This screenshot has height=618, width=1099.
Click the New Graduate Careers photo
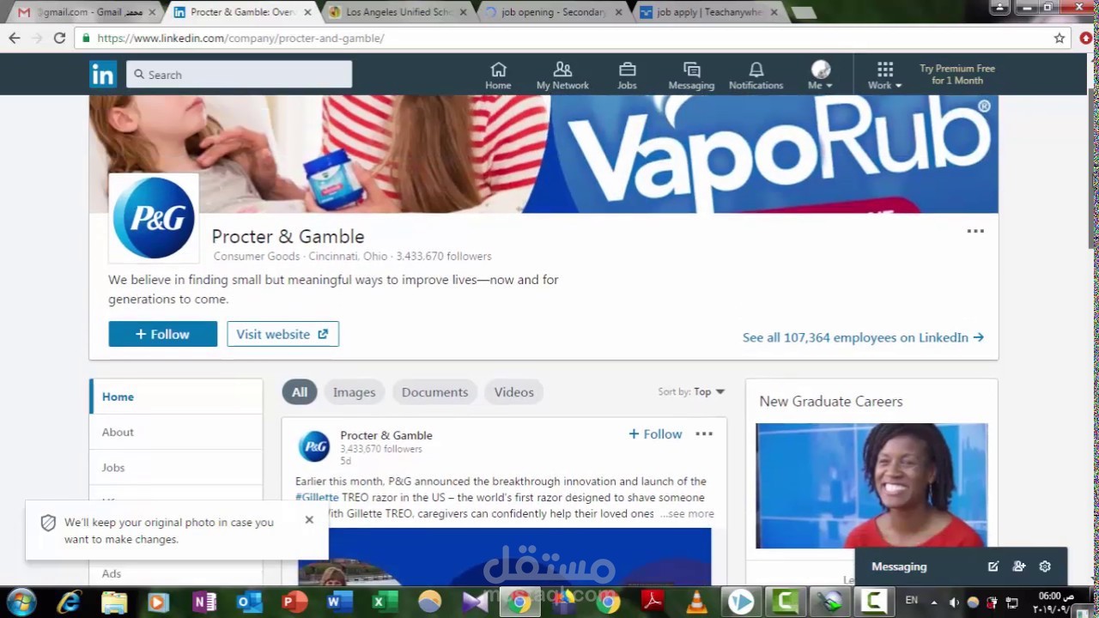871,485
